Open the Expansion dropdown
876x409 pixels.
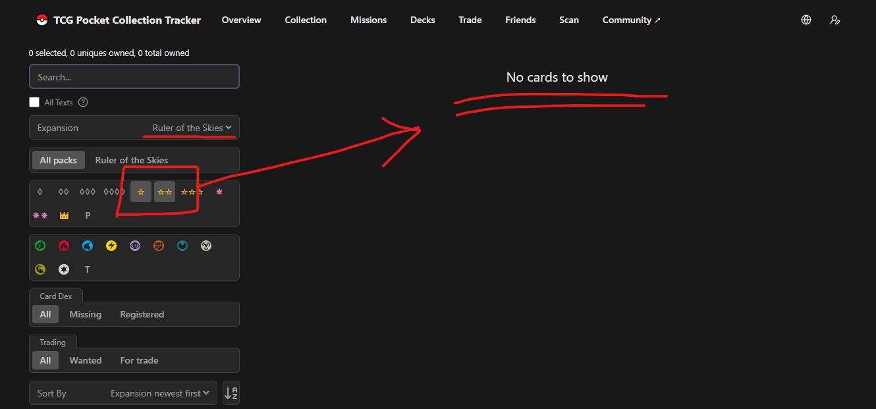[x=134, y=128]
